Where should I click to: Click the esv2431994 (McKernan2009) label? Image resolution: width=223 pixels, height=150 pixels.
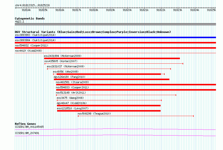point(63,56)
